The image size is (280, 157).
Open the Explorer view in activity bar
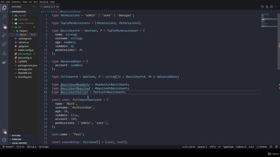coord(4,8)
